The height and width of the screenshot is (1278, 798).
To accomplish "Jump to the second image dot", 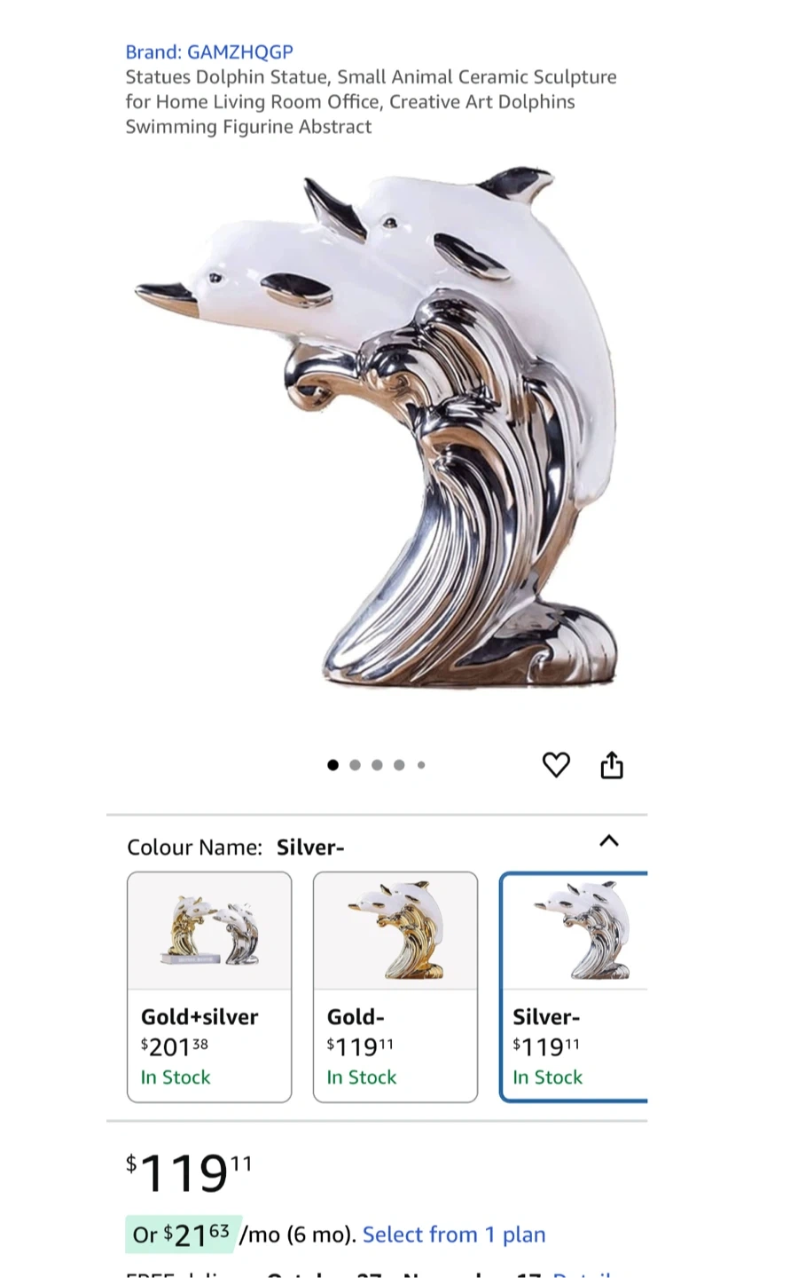I will pyautogui.click(x=355, y=765).
